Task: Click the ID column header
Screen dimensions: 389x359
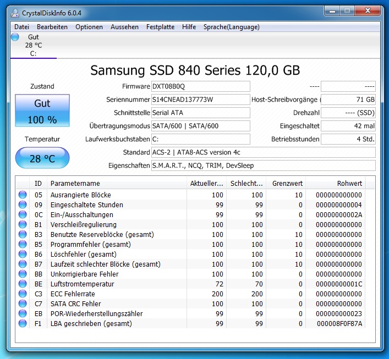Action: pos(38,184)
